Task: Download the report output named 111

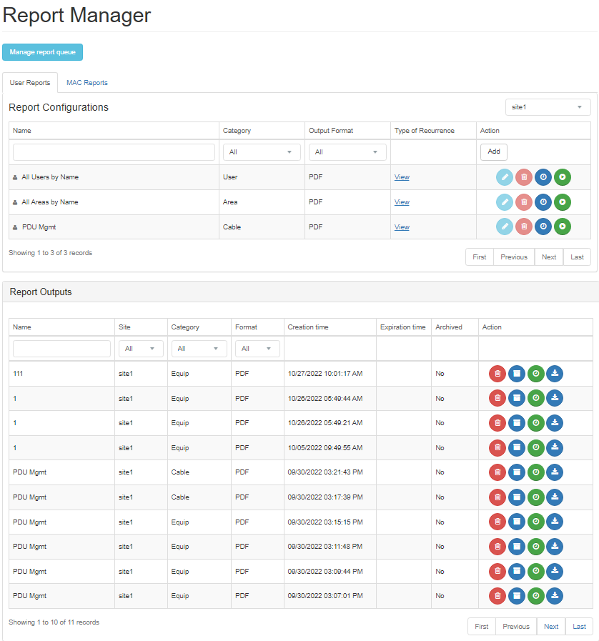Action: pos(555,374)
